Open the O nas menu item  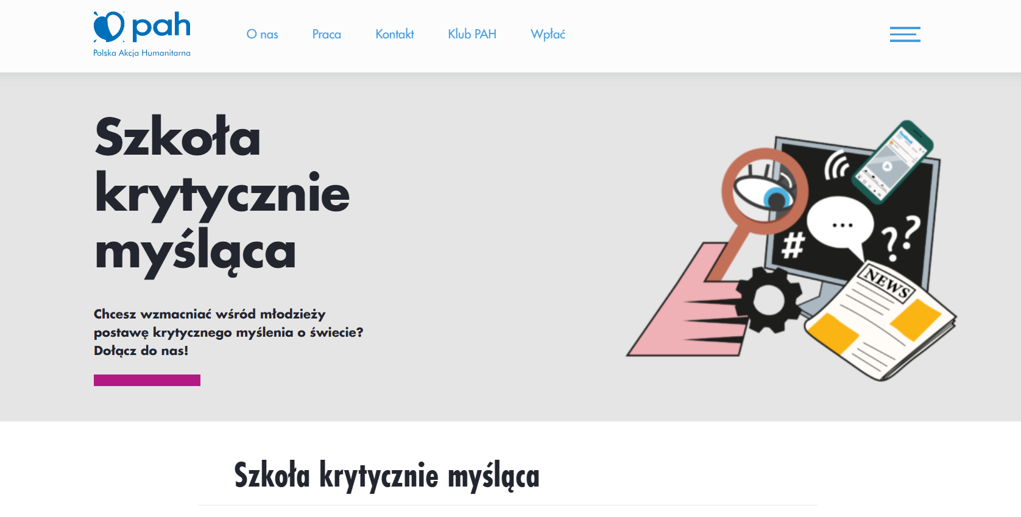click(x=262, y=34)
